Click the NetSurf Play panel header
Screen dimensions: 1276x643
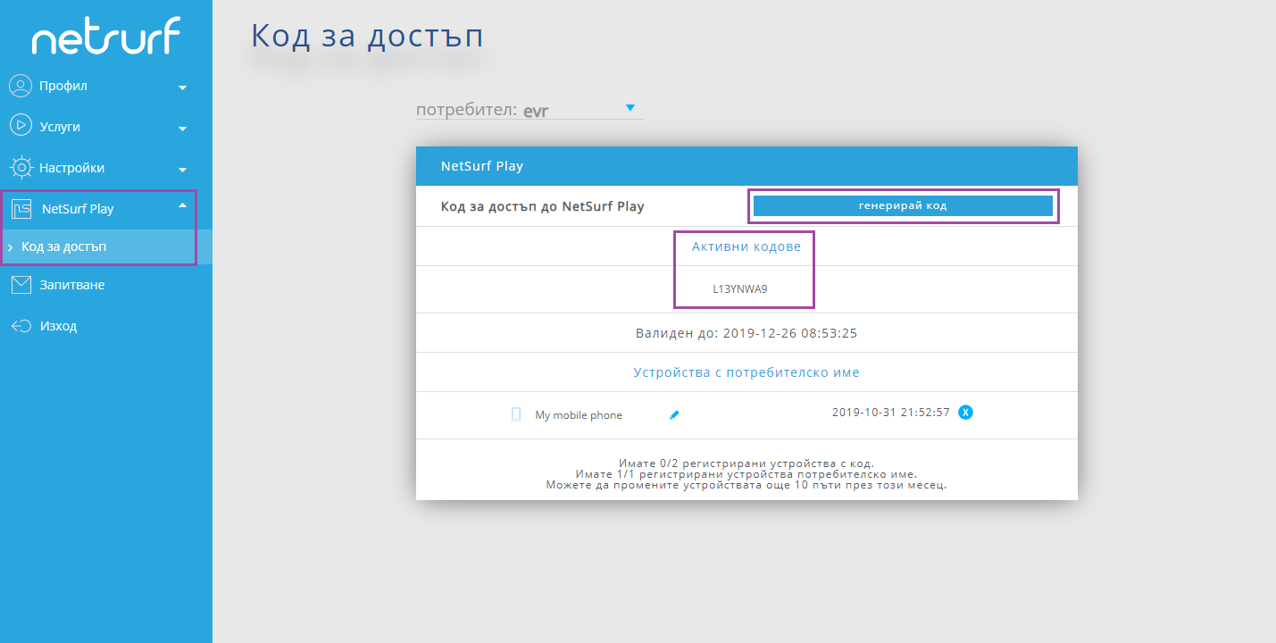click(x=746, y=166)
